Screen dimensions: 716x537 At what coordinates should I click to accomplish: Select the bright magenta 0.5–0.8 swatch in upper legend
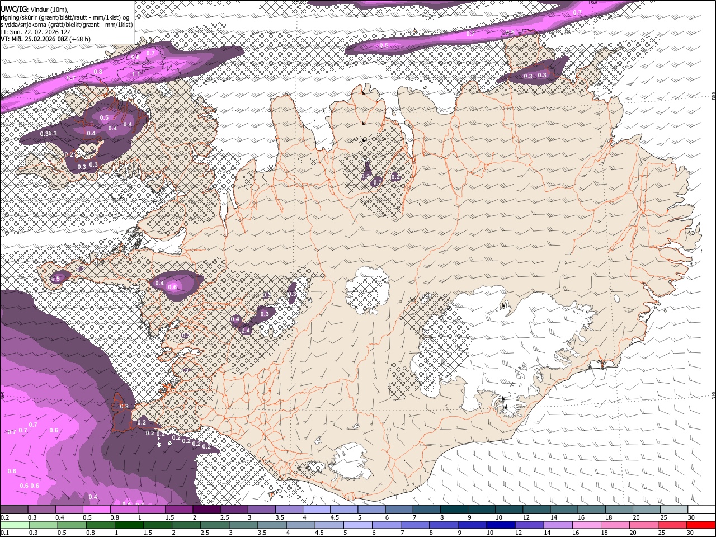(96, 510)
